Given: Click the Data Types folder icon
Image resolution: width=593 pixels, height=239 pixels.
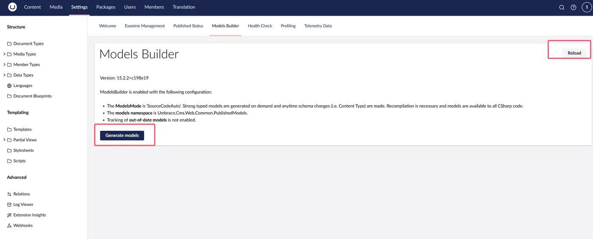Looking at the screenshot, I should 9,75.
